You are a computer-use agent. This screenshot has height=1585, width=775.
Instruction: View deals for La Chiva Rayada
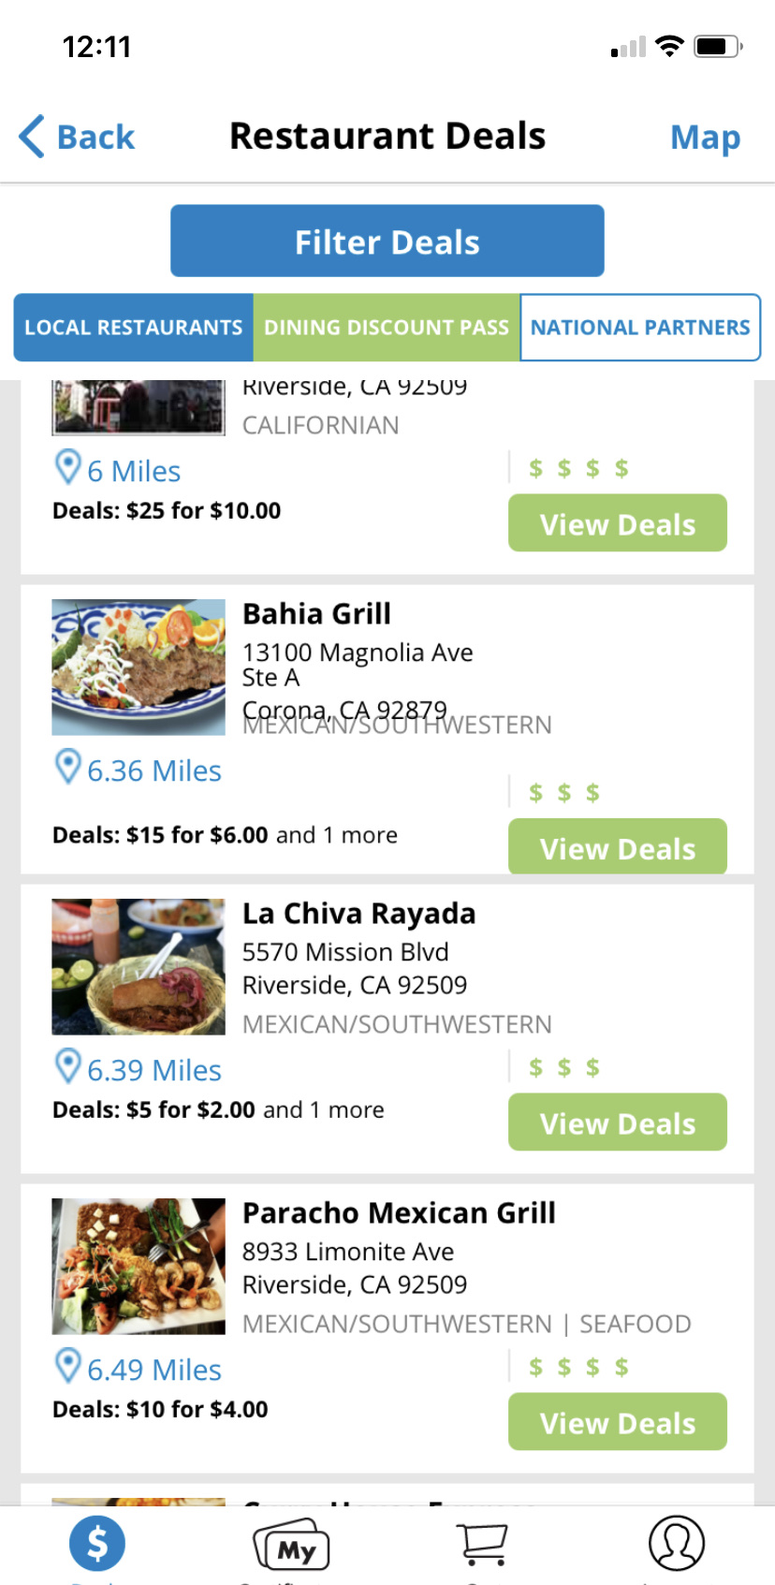[618, 1123]
